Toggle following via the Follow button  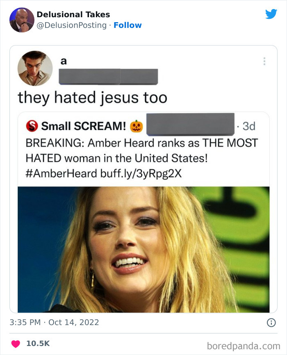(x=128, y=25)
